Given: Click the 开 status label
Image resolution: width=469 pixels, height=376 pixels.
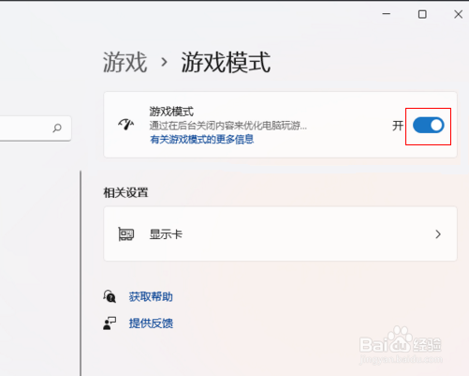Looking at the screenshot, I should pyautogui.click(x=398, y=126).
